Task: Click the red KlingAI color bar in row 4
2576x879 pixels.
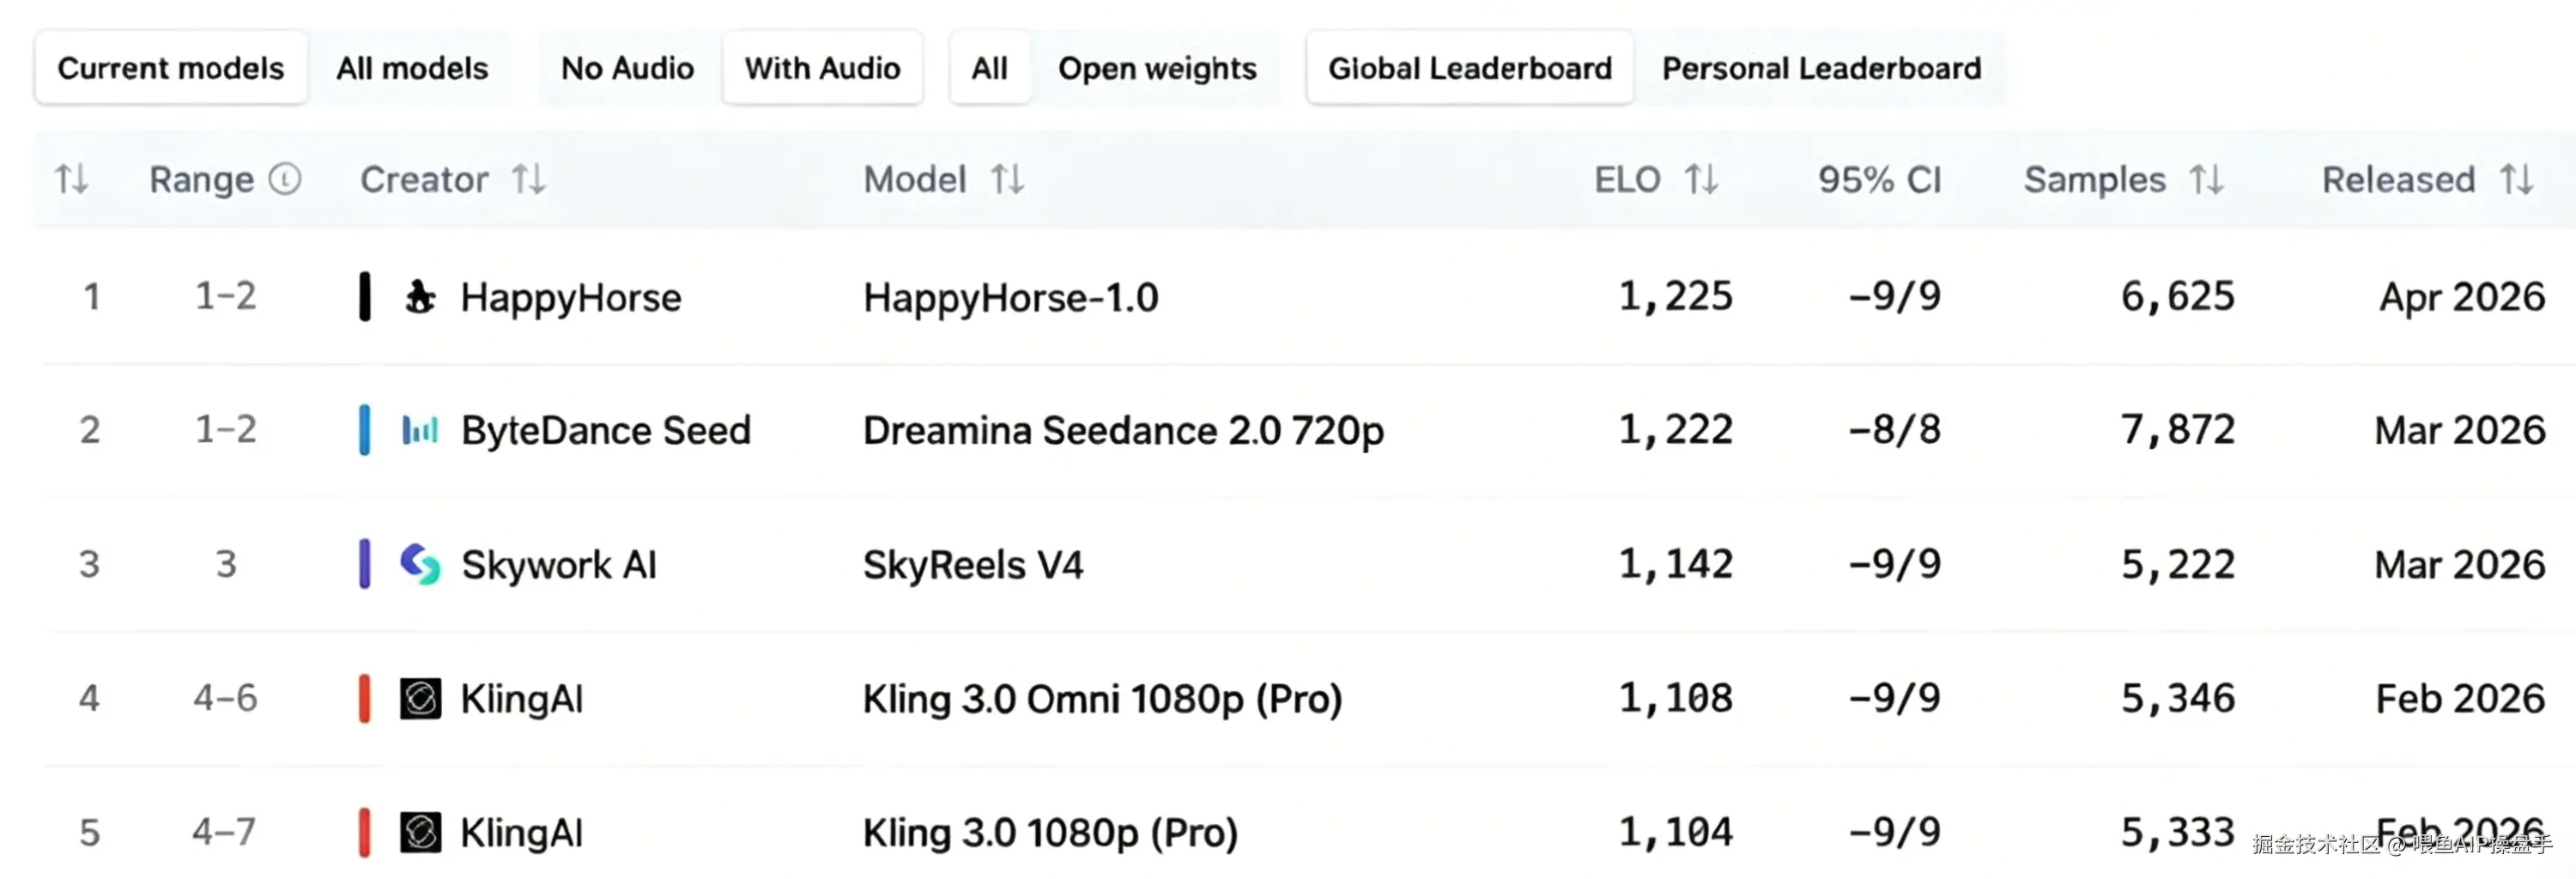Action: [364, 698]
